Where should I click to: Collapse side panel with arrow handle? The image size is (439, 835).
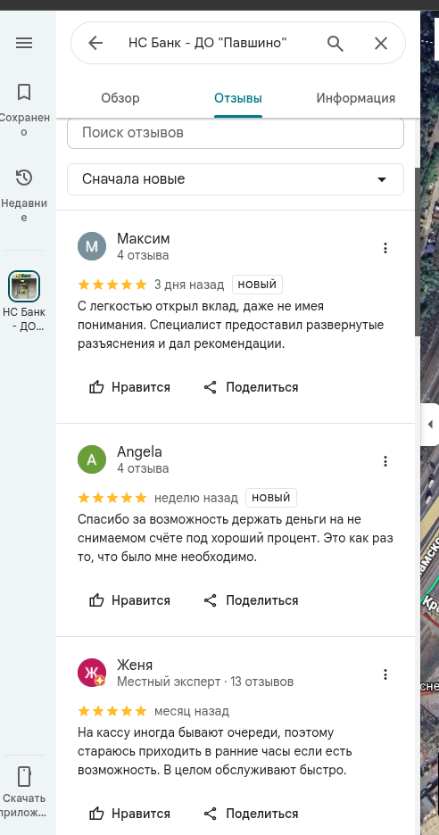pos(429,425)
